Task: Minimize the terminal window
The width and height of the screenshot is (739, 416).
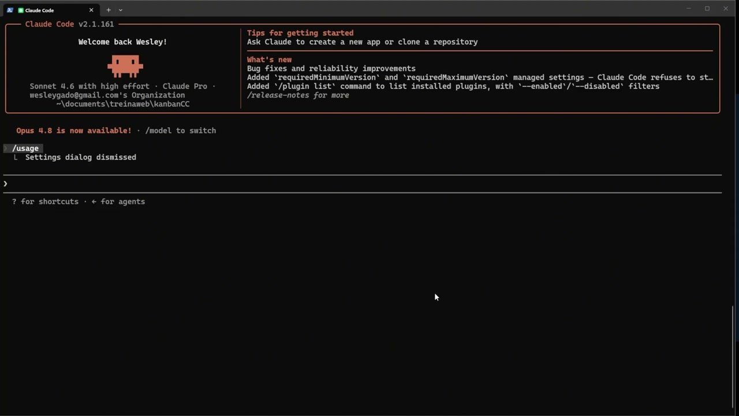Action: 689,9
